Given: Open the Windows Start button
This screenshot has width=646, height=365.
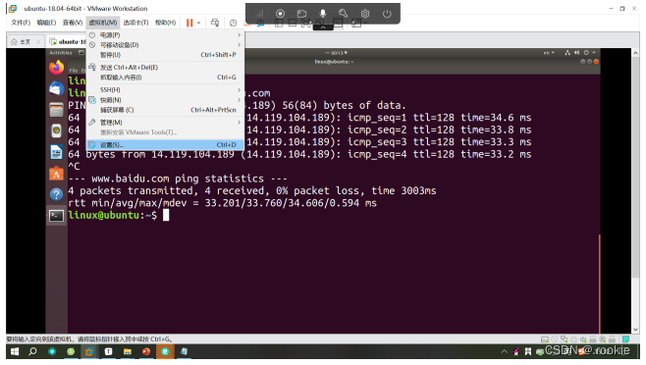Looking at the screenshot, I should coord(15,352).
